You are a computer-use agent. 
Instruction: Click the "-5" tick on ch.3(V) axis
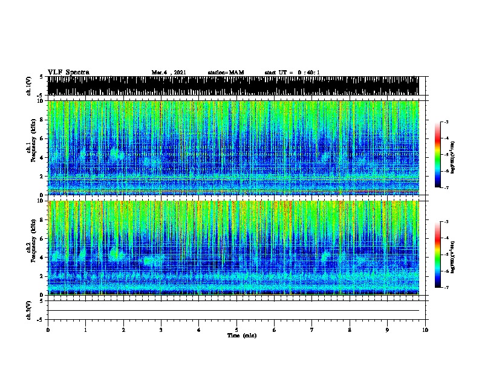click(41, 320)
